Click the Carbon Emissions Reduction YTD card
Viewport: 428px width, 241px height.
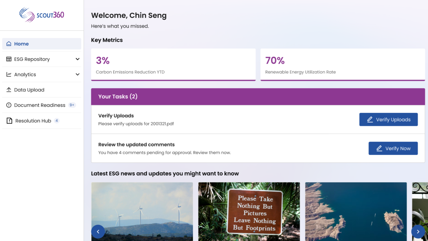[x=173, y=64]
